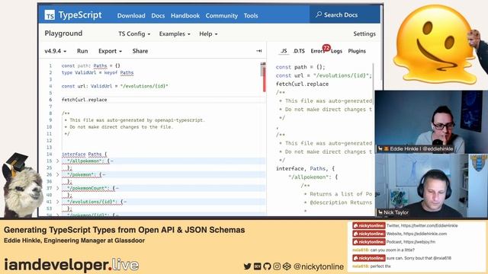Open the Docs nav menu item
The image size is (488, 274).
tap(158, 15)
